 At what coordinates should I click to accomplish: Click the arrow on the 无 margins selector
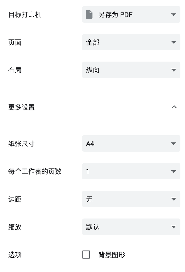pos(174,199)
